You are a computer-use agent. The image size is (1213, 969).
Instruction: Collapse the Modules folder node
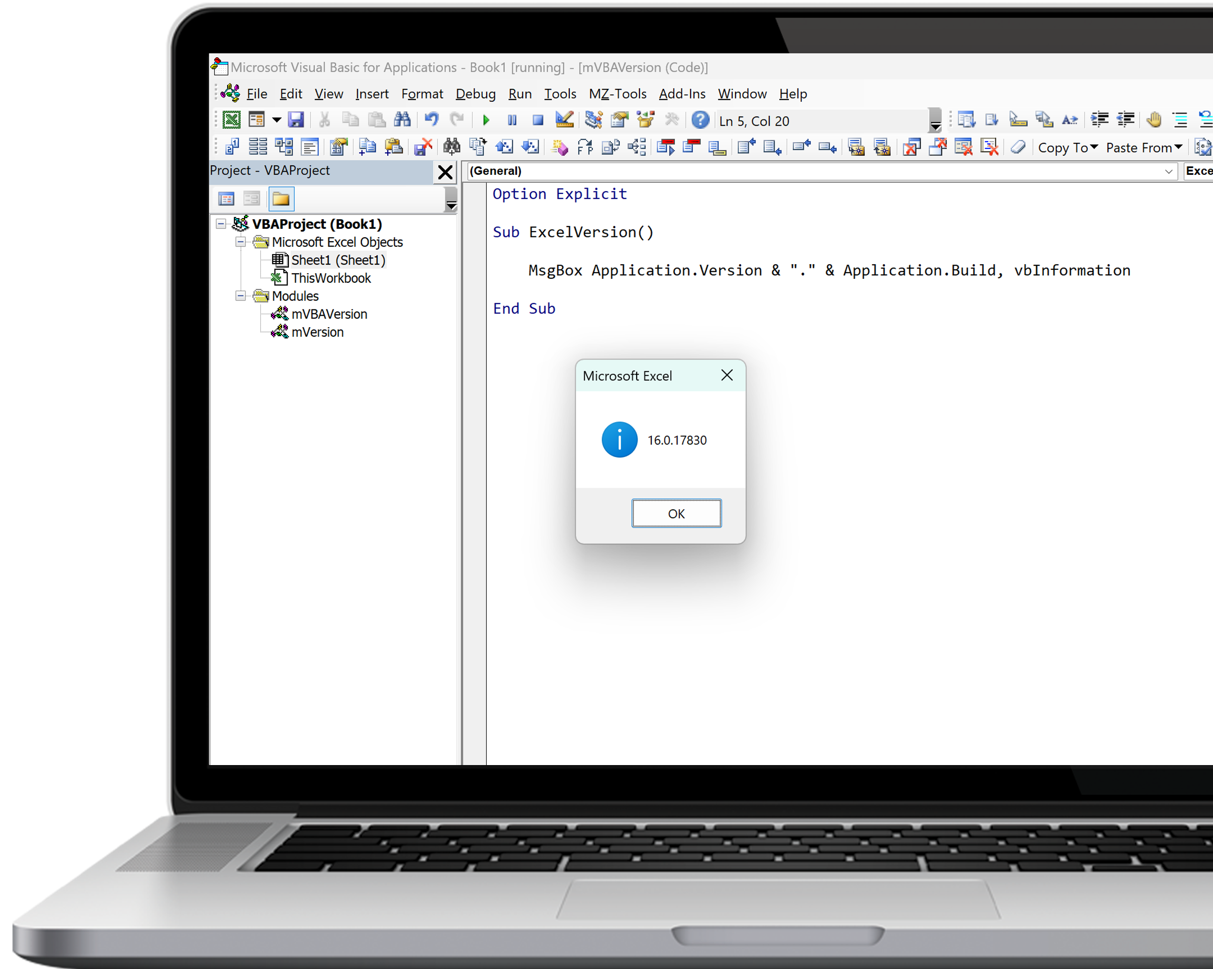[240, 296]
